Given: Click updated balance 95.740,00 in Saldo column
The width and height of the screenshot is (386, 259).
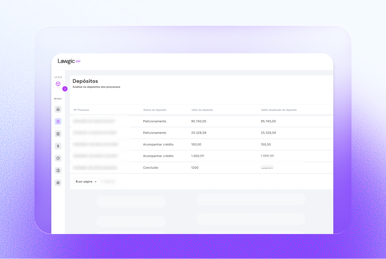Looking at the screenshot, I should coord(268,121).
